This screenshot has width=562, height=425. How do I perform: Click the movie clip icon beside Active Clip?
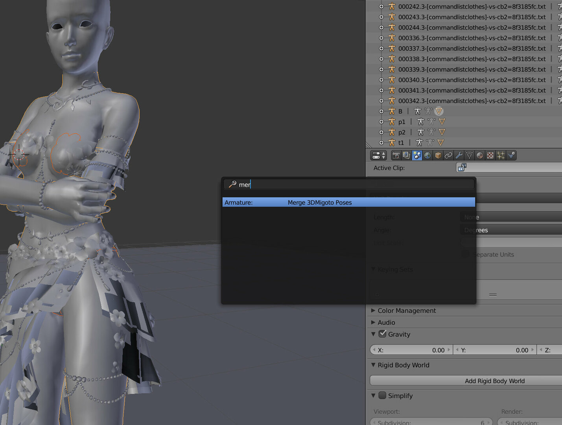(462, 168)
